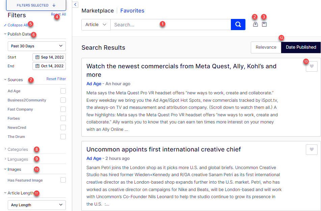Viewport: 321px width, 211px height.
Task: Collapse the filter sidebar with left chevron
Action: coord(75,4)
